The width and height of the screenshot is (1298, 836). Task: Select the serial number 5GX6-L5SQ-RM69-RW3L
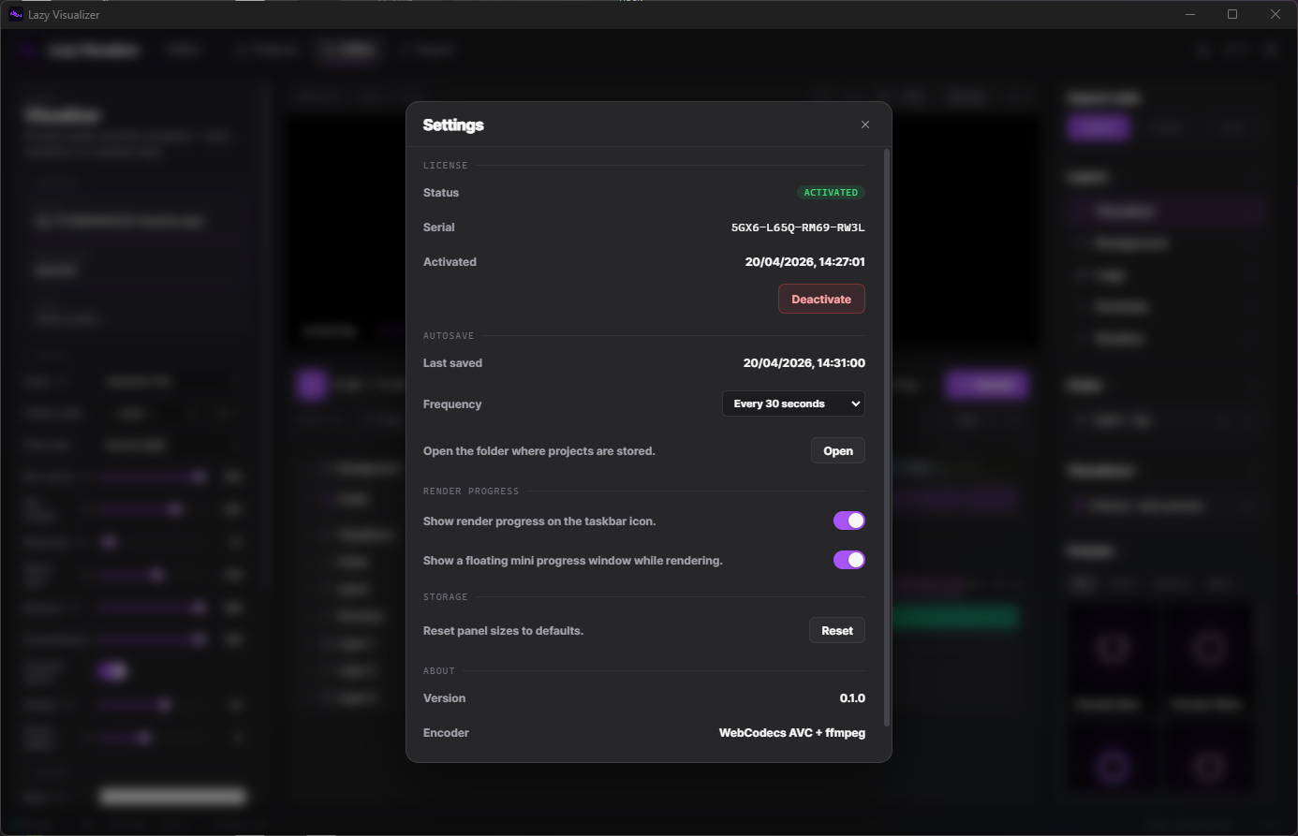[x=797, y=227]
